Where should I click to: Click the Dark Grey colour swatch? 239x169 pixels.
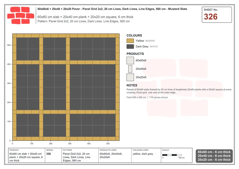point(130,47)
